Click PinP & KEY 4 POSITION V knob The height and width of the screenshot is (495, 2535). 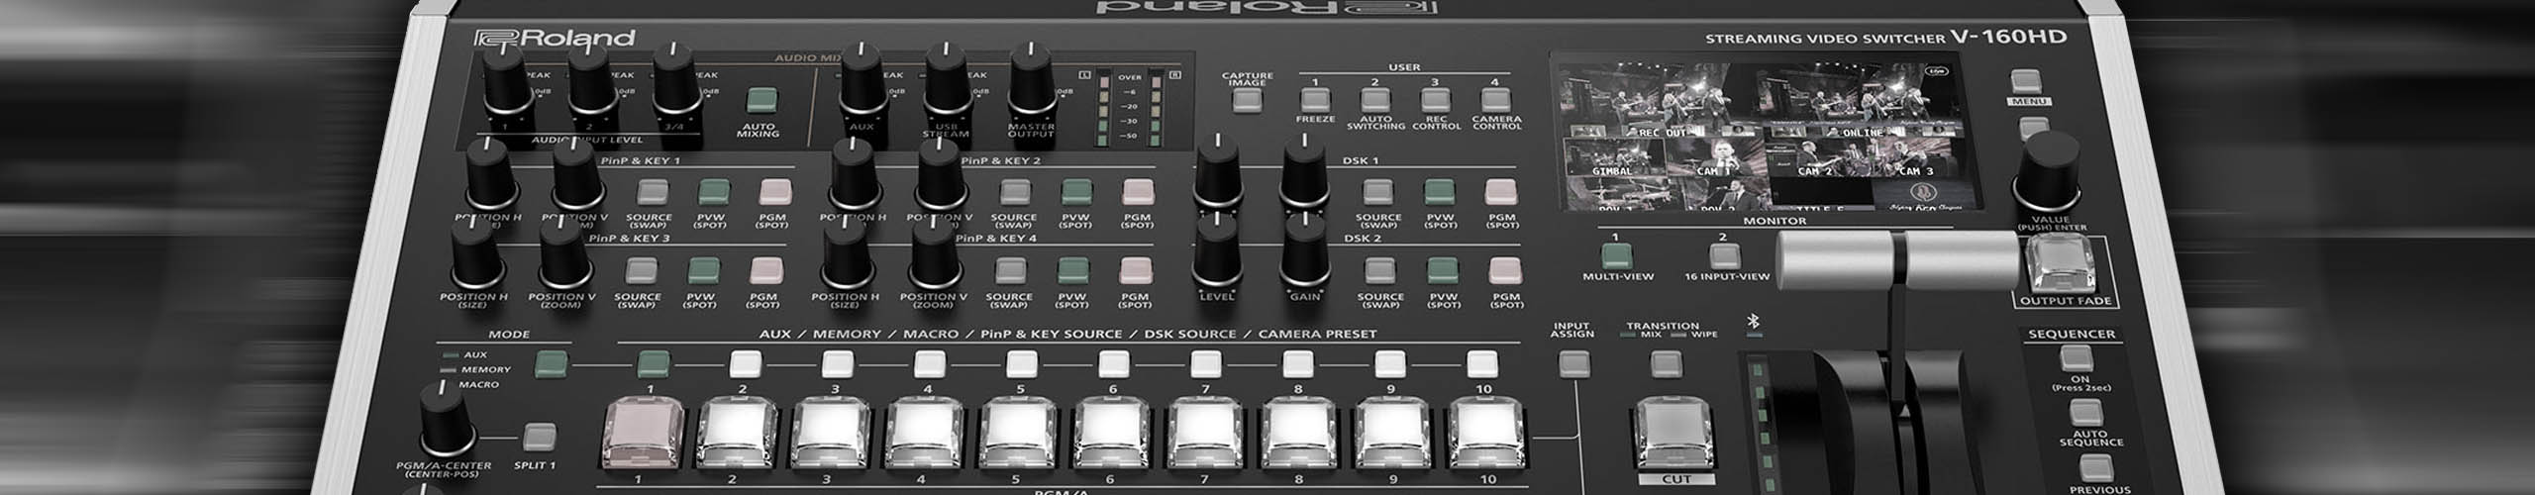tap(933, 253)
